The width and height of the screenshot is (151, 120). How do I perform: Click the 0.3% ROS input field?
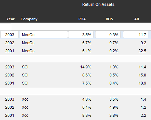108,35
